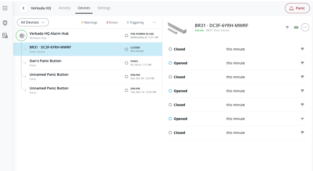Click the battery status icon
Viewport: 313px width, 171px height.
(296, 27)
